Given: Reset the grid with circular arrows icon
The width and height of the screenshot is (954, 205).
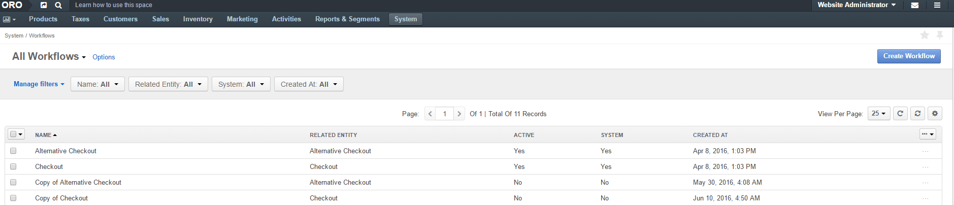Looking at the screenshot, I should tap(917, 114).
